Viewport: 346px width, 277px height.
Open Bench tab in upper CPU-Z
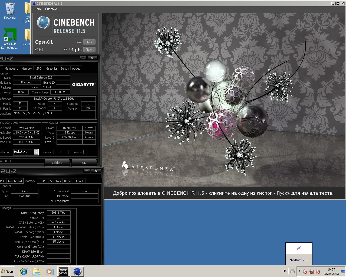click(x=65, y=69)
